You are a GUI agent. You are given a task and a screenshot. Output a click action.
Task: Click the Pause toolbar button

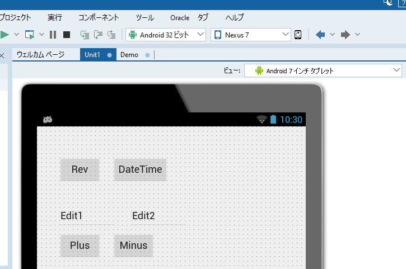[53, 35]
